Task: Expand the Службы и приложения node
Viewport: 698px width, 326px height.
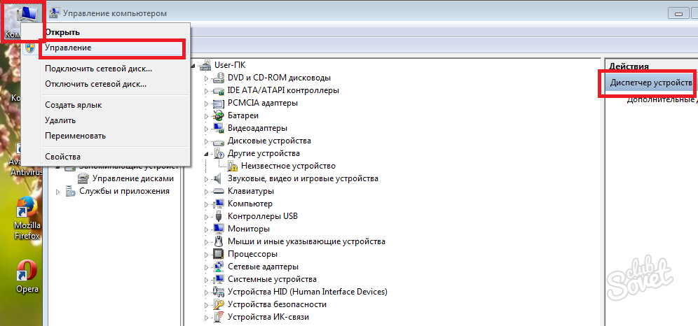Action: (x=58, y=191)
